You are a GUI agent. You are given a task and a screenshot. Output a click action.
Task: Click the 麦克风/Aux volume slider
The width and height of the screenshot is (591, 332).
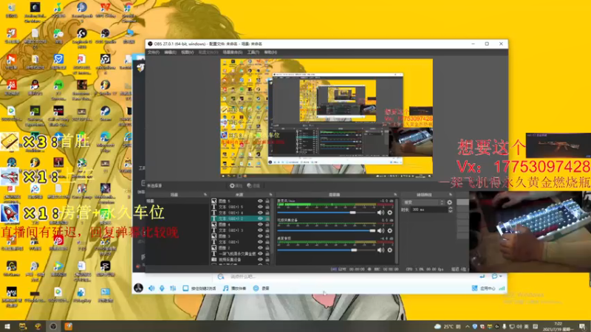(x=327, y=212)
